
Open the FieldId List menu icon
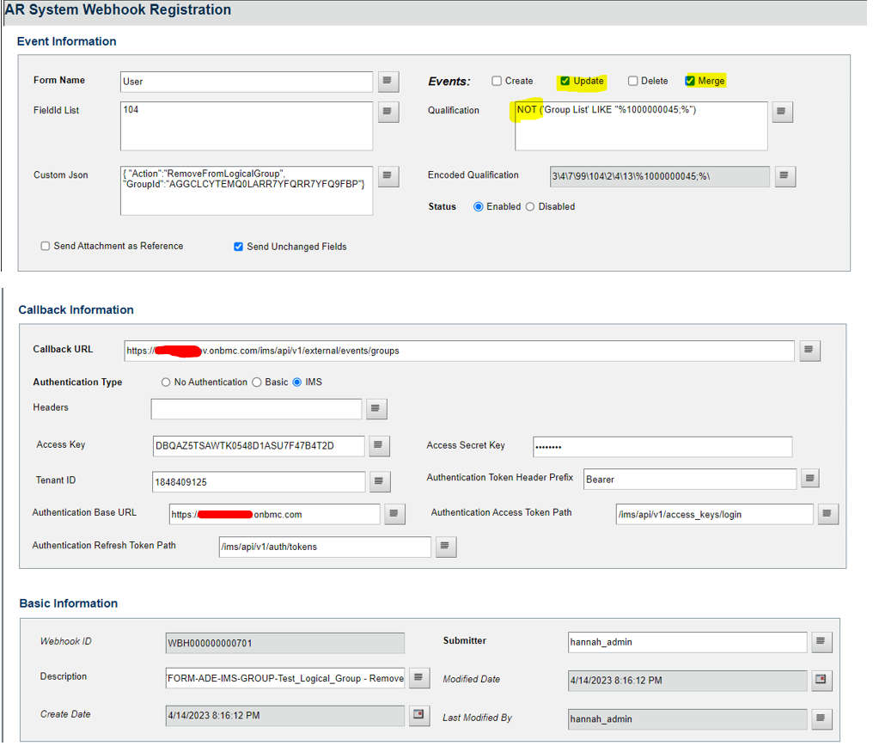pos(388,111)
